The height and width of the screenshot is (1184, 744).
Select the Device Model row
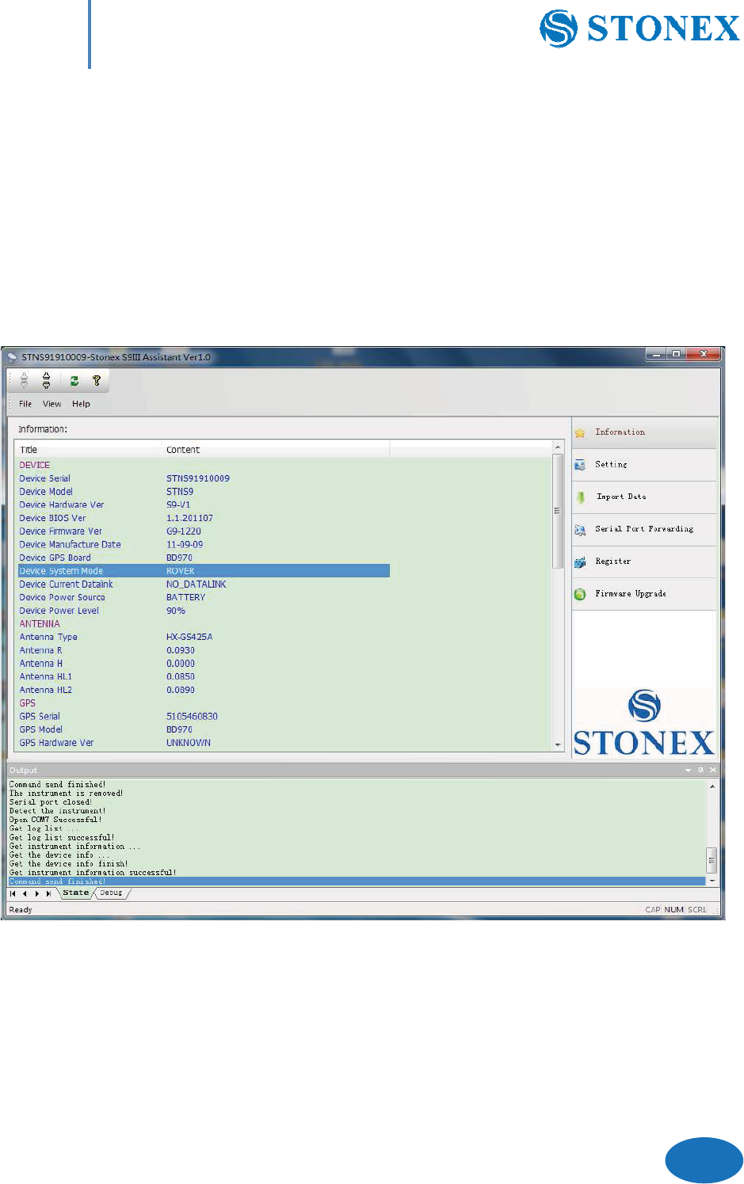pyautogui.click(x=203, y=492)
